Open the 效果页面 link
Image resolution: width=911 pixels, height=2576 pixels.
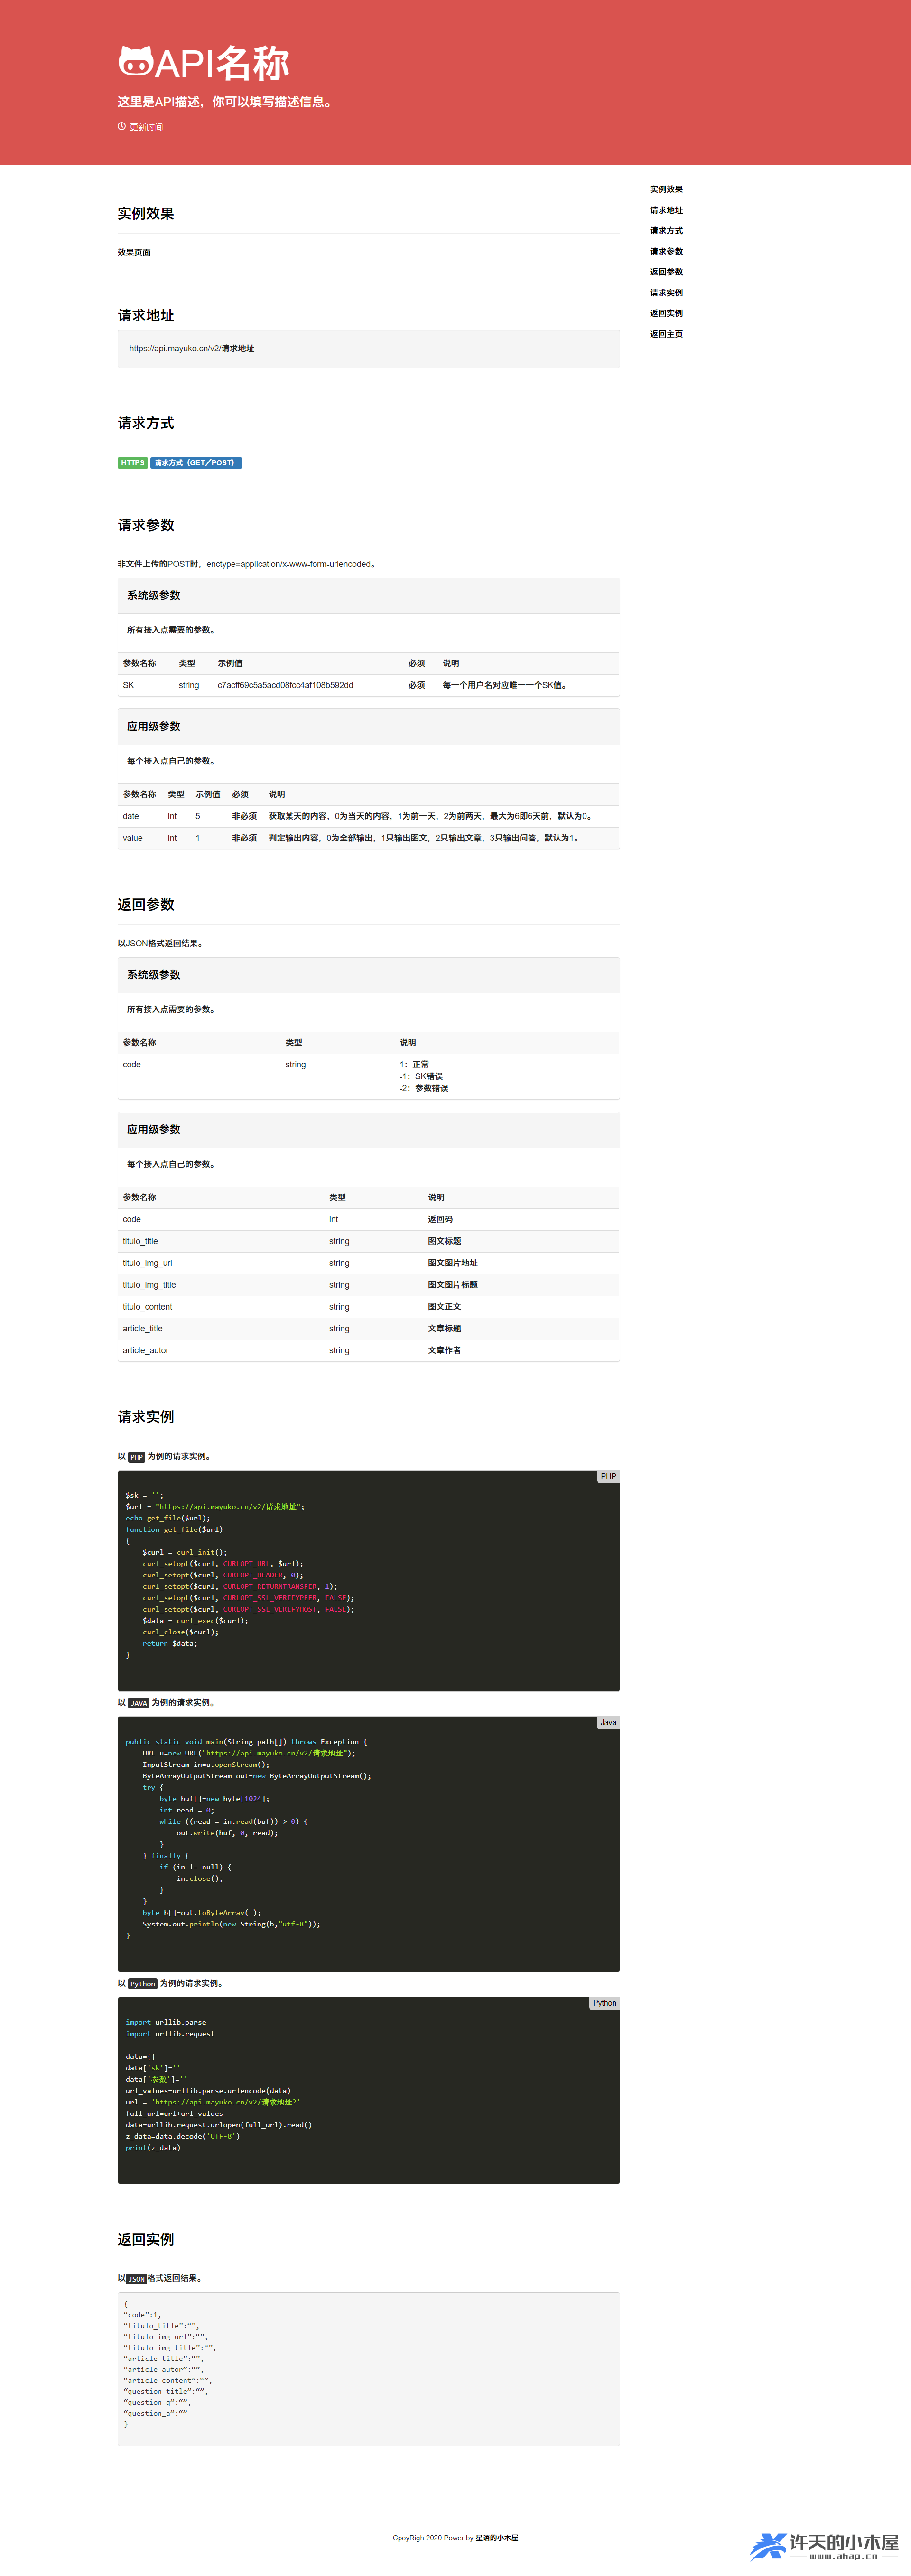(x=134, y=252)
